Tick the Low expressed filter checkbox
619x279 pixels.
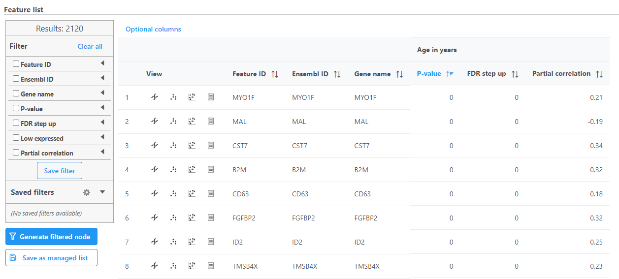(16, 138)
